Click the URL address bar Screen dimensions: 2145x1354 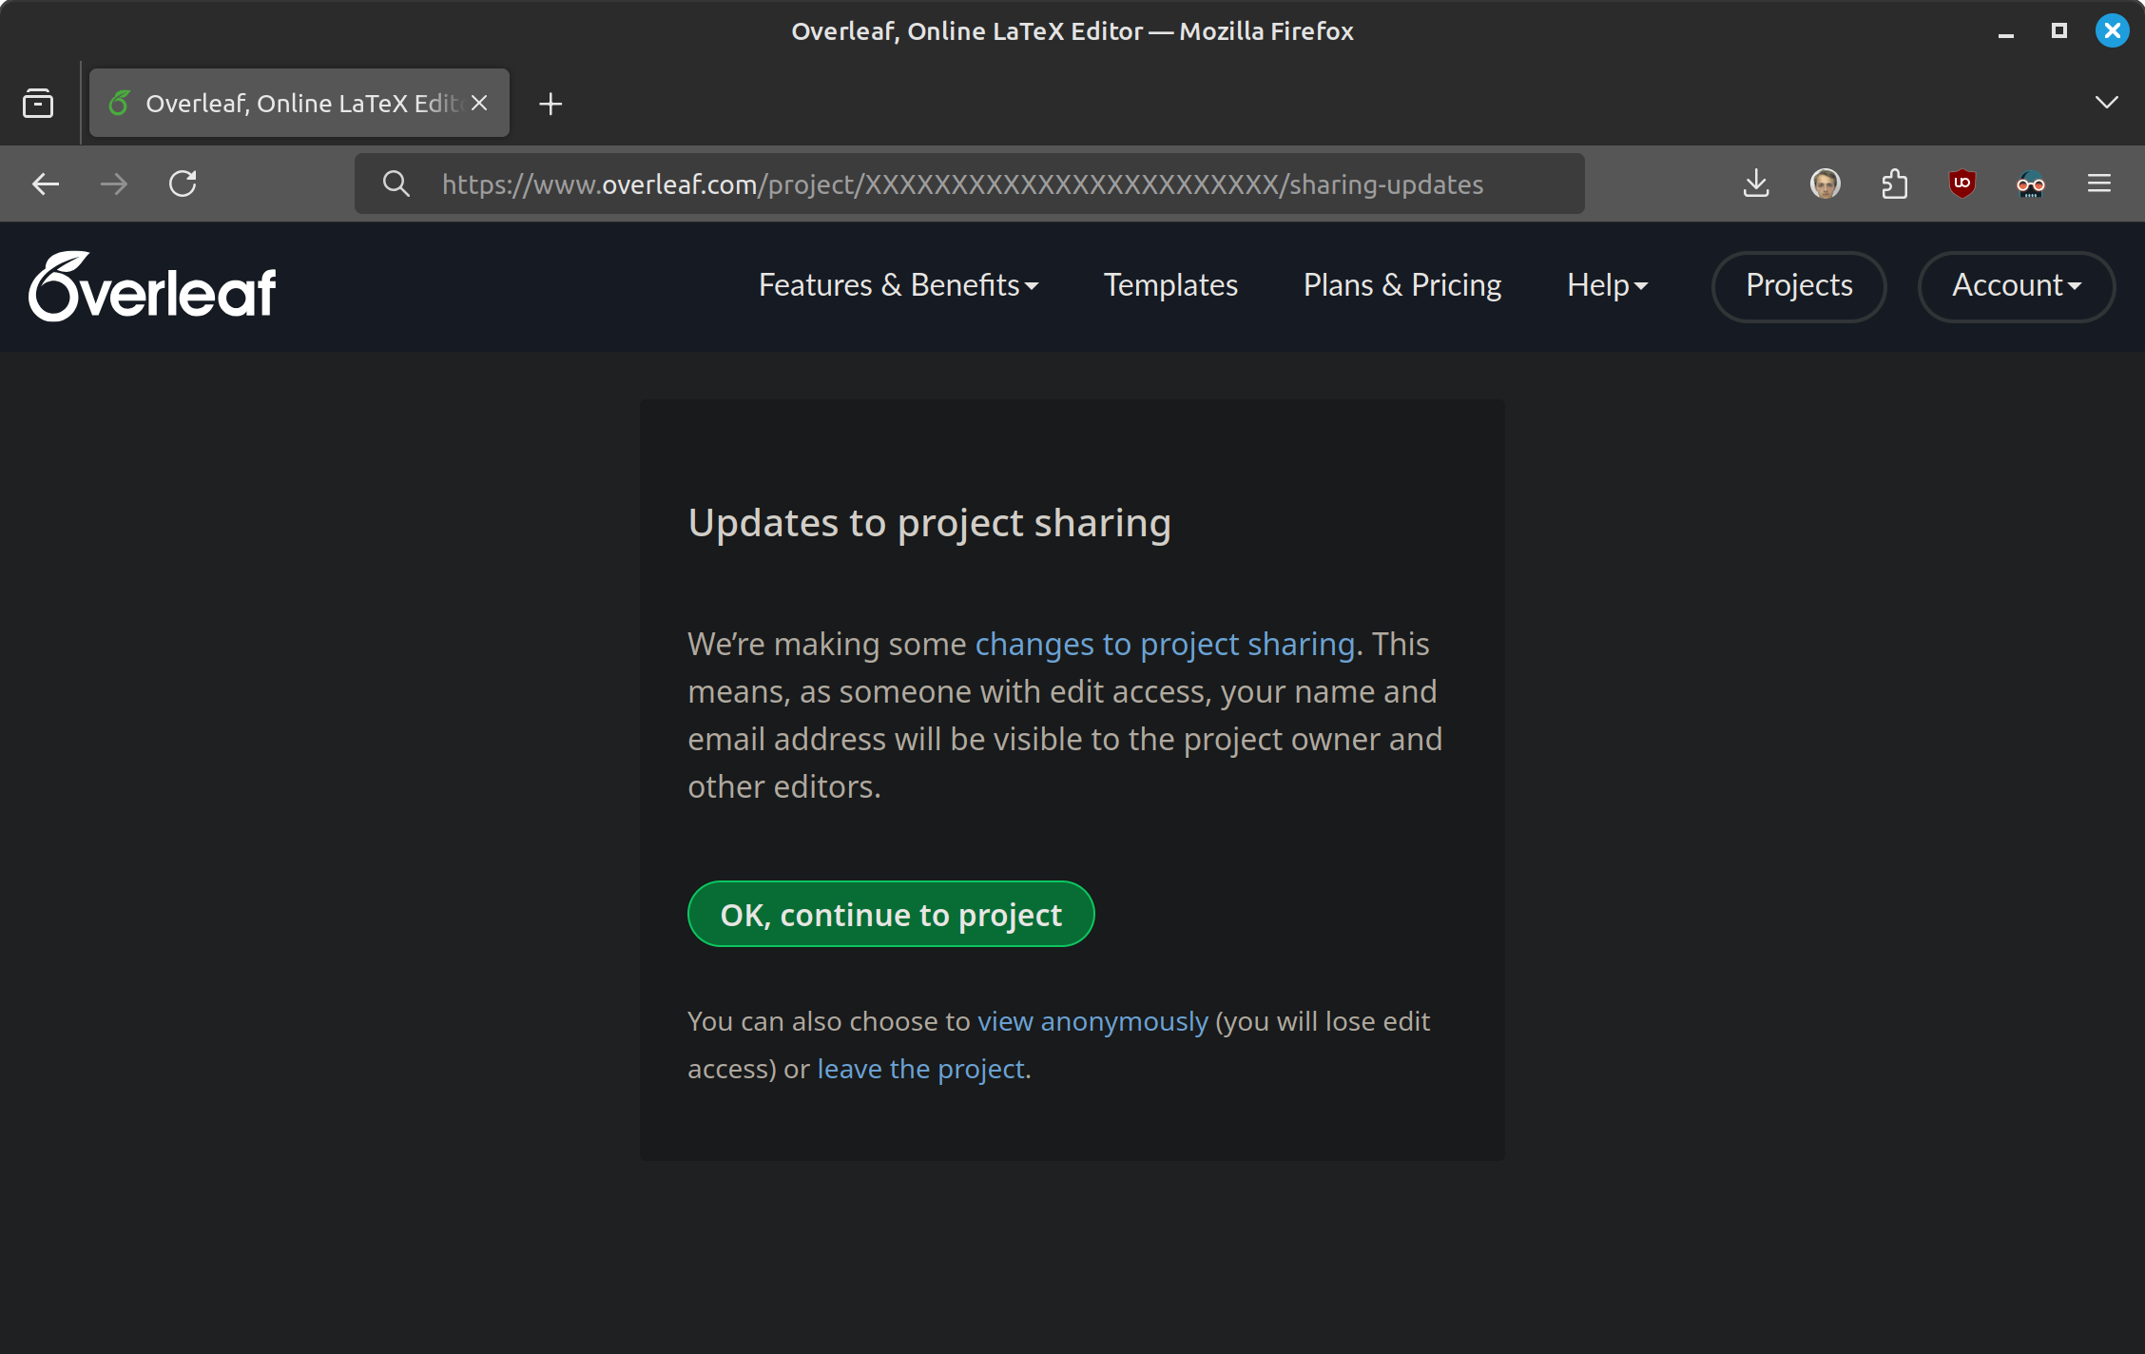click(960, 184)
